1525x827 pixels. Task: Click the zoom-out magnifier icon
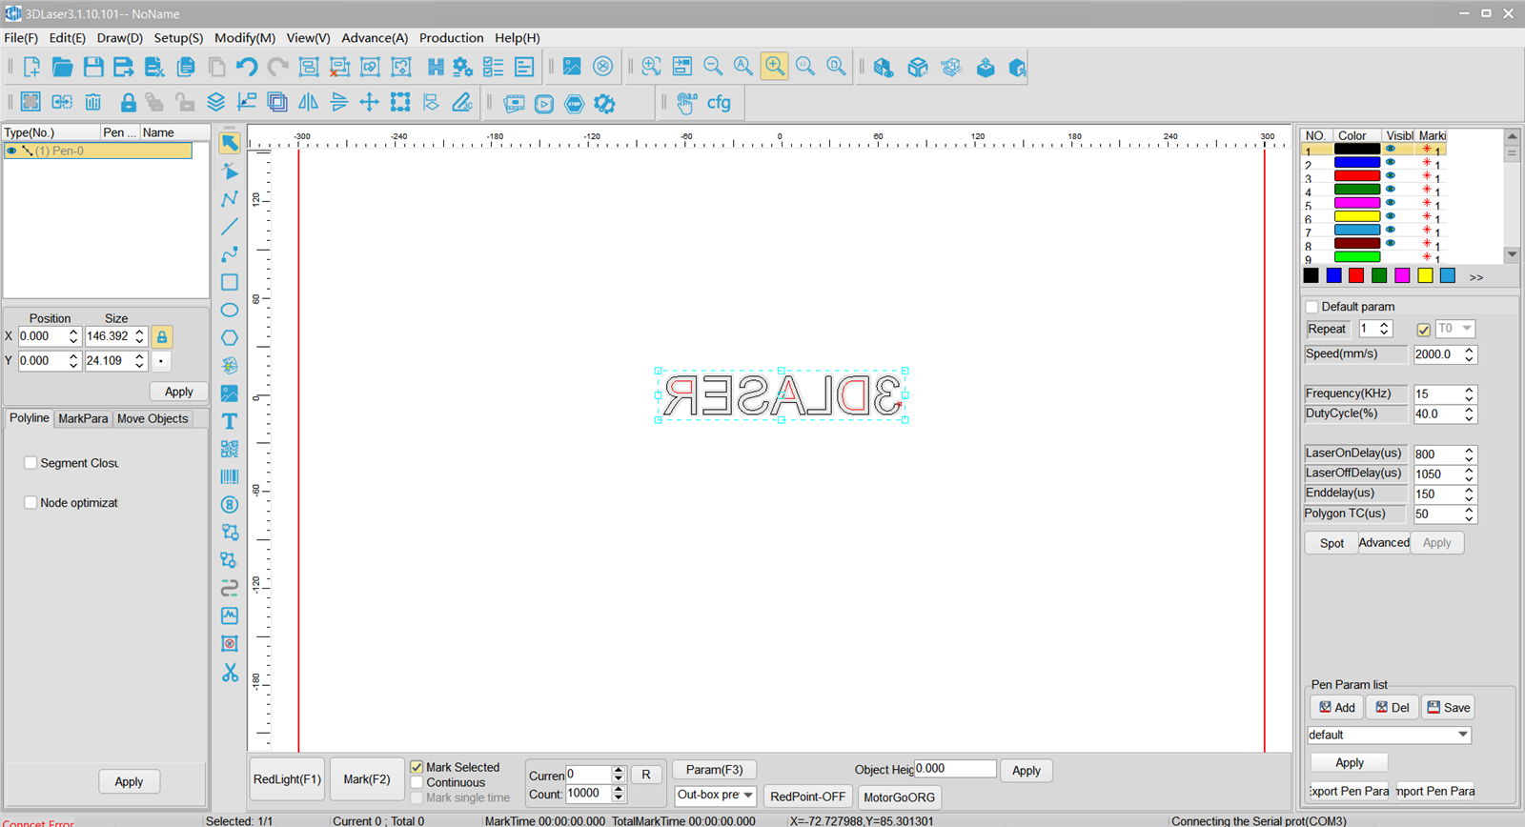pyautogui.click(x=713, y=67)
